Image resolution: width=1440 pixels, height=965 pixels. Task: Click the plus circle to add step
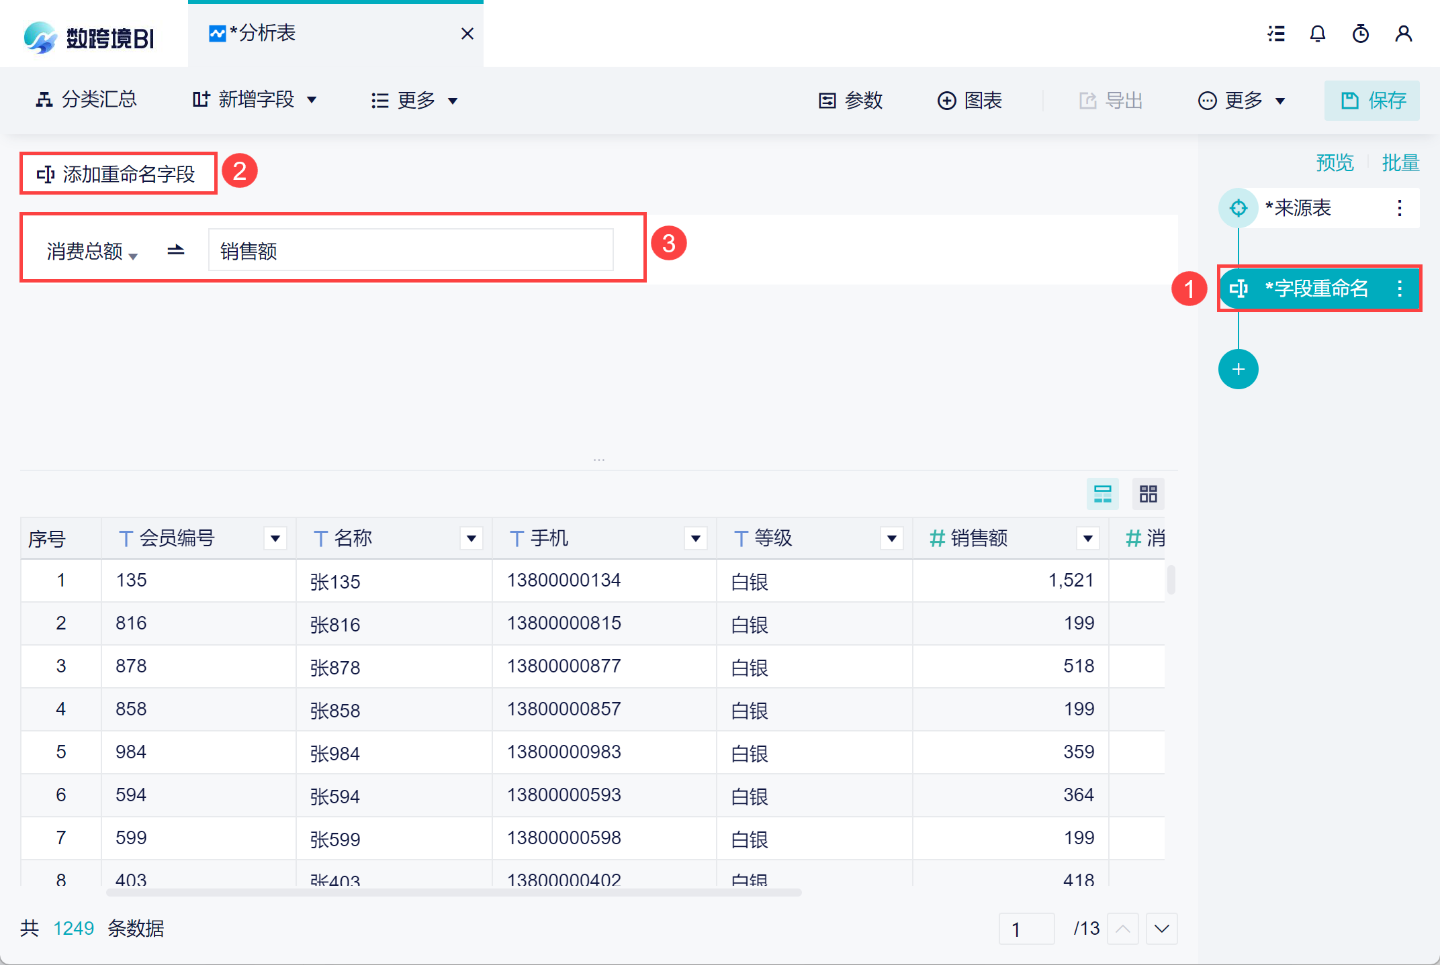pyautogui.click(x=1238, y=369)
